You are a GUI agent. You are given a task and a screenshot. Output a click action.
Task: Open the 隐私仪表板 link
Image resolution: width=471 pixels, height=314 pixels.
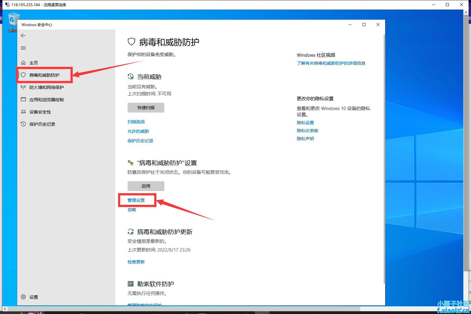click(x=308, y=131)
